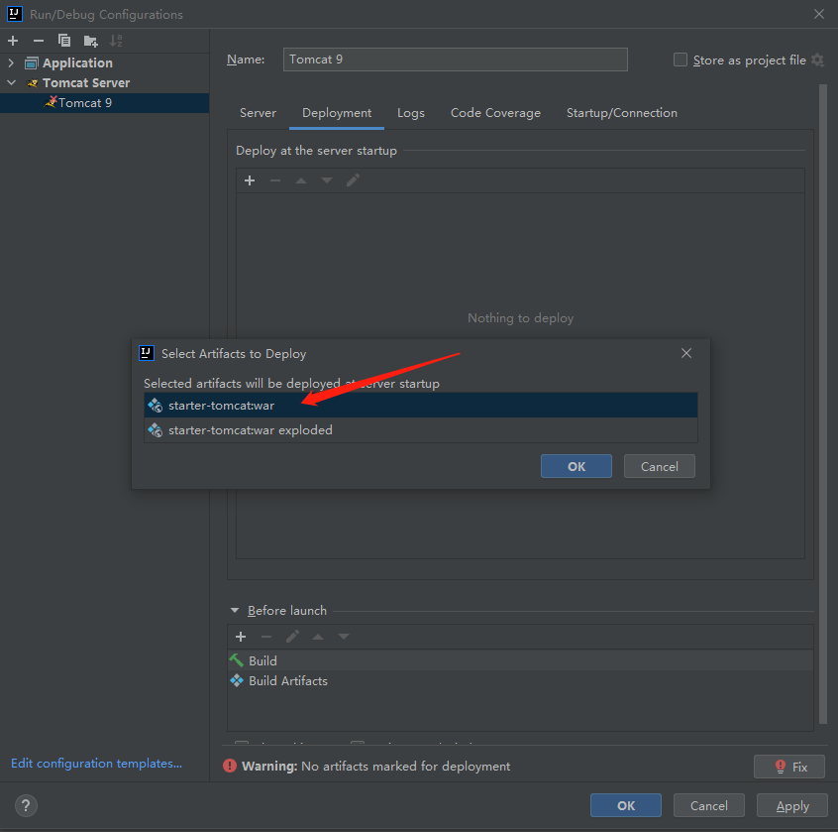Click the starter-tomcat:war artifact icon
The width and height of the screenshot is (838, 832).
tap(155, 406)
